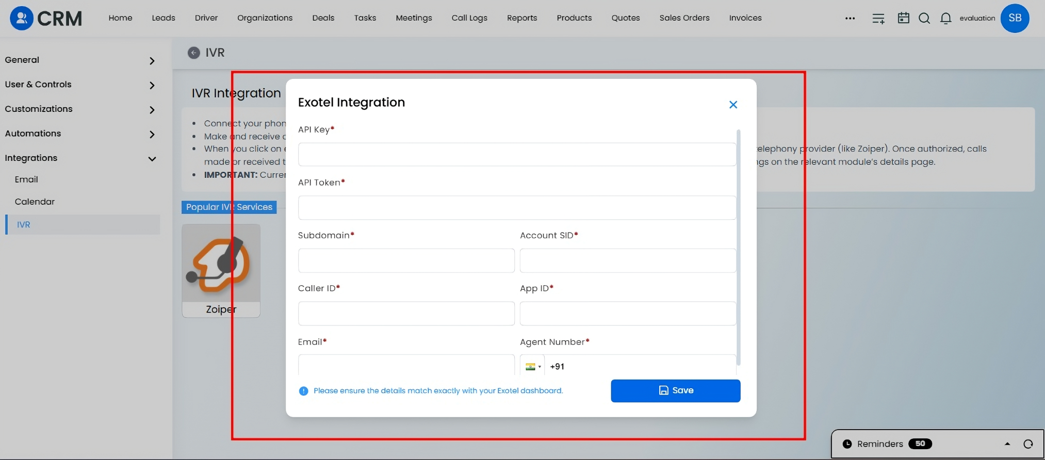
Task: Click the App ID input
Action: pos(628,314)
